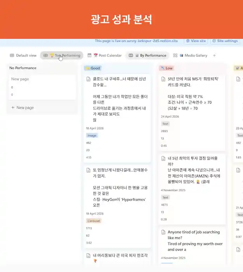Click the Good group label
243x272 pixels.
click(93, 68)
